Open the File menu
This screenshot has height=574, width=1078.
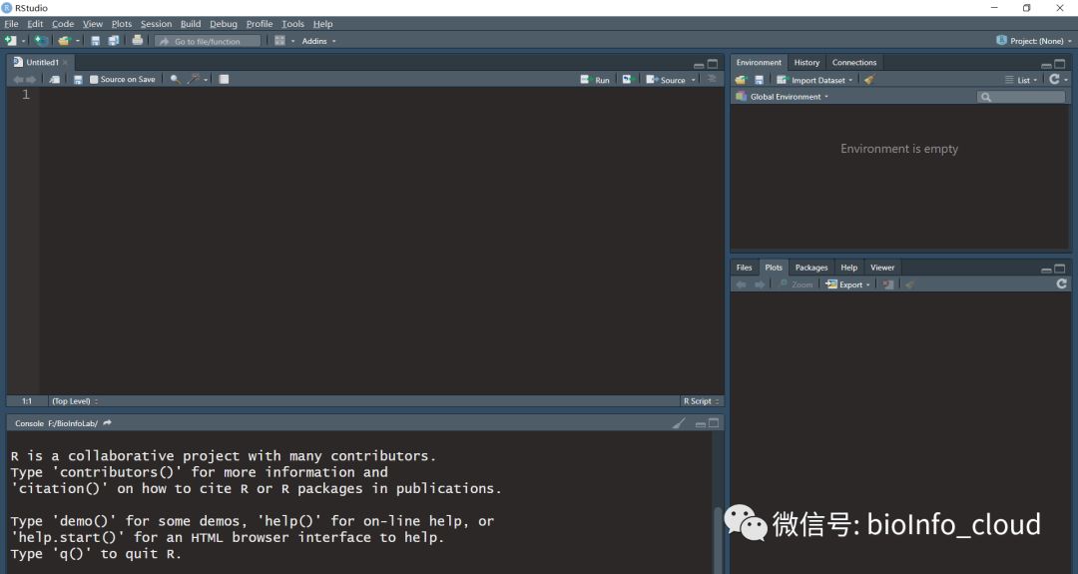click(x=12, y=24)
